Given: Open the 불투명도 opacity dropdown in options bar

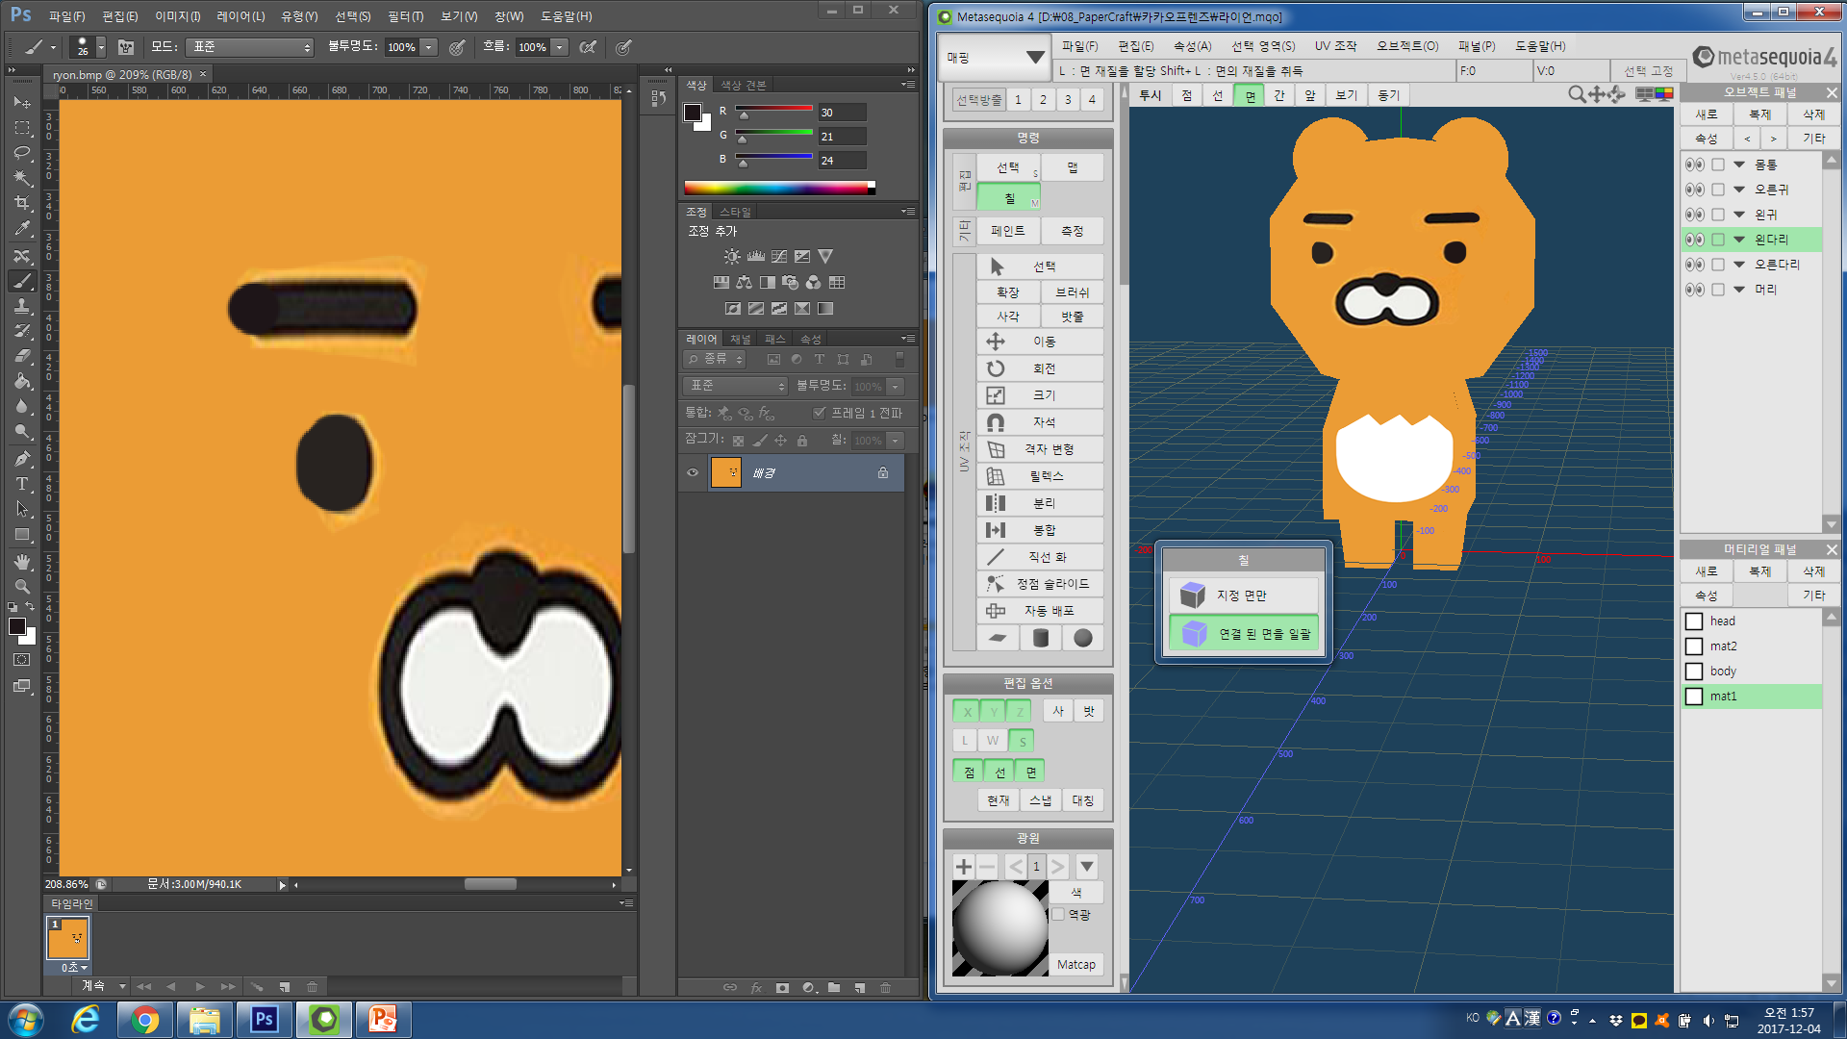Looking at the screenshot, I should click(429, 47).
